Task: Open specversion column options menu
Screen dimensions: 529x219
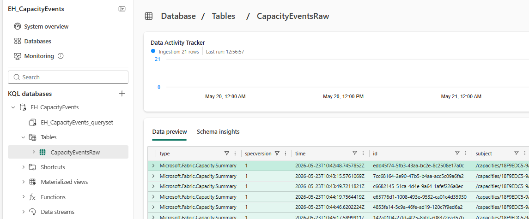Action: 286,153
